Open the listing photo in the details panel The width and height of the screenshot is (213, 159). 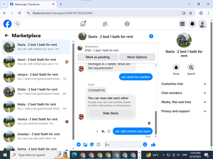pyautogui.click(x=184, y=40)
